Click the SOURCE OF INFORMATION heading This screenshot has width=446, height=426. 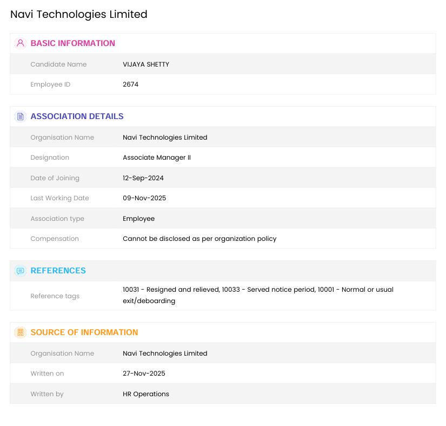tap(84, 332)
